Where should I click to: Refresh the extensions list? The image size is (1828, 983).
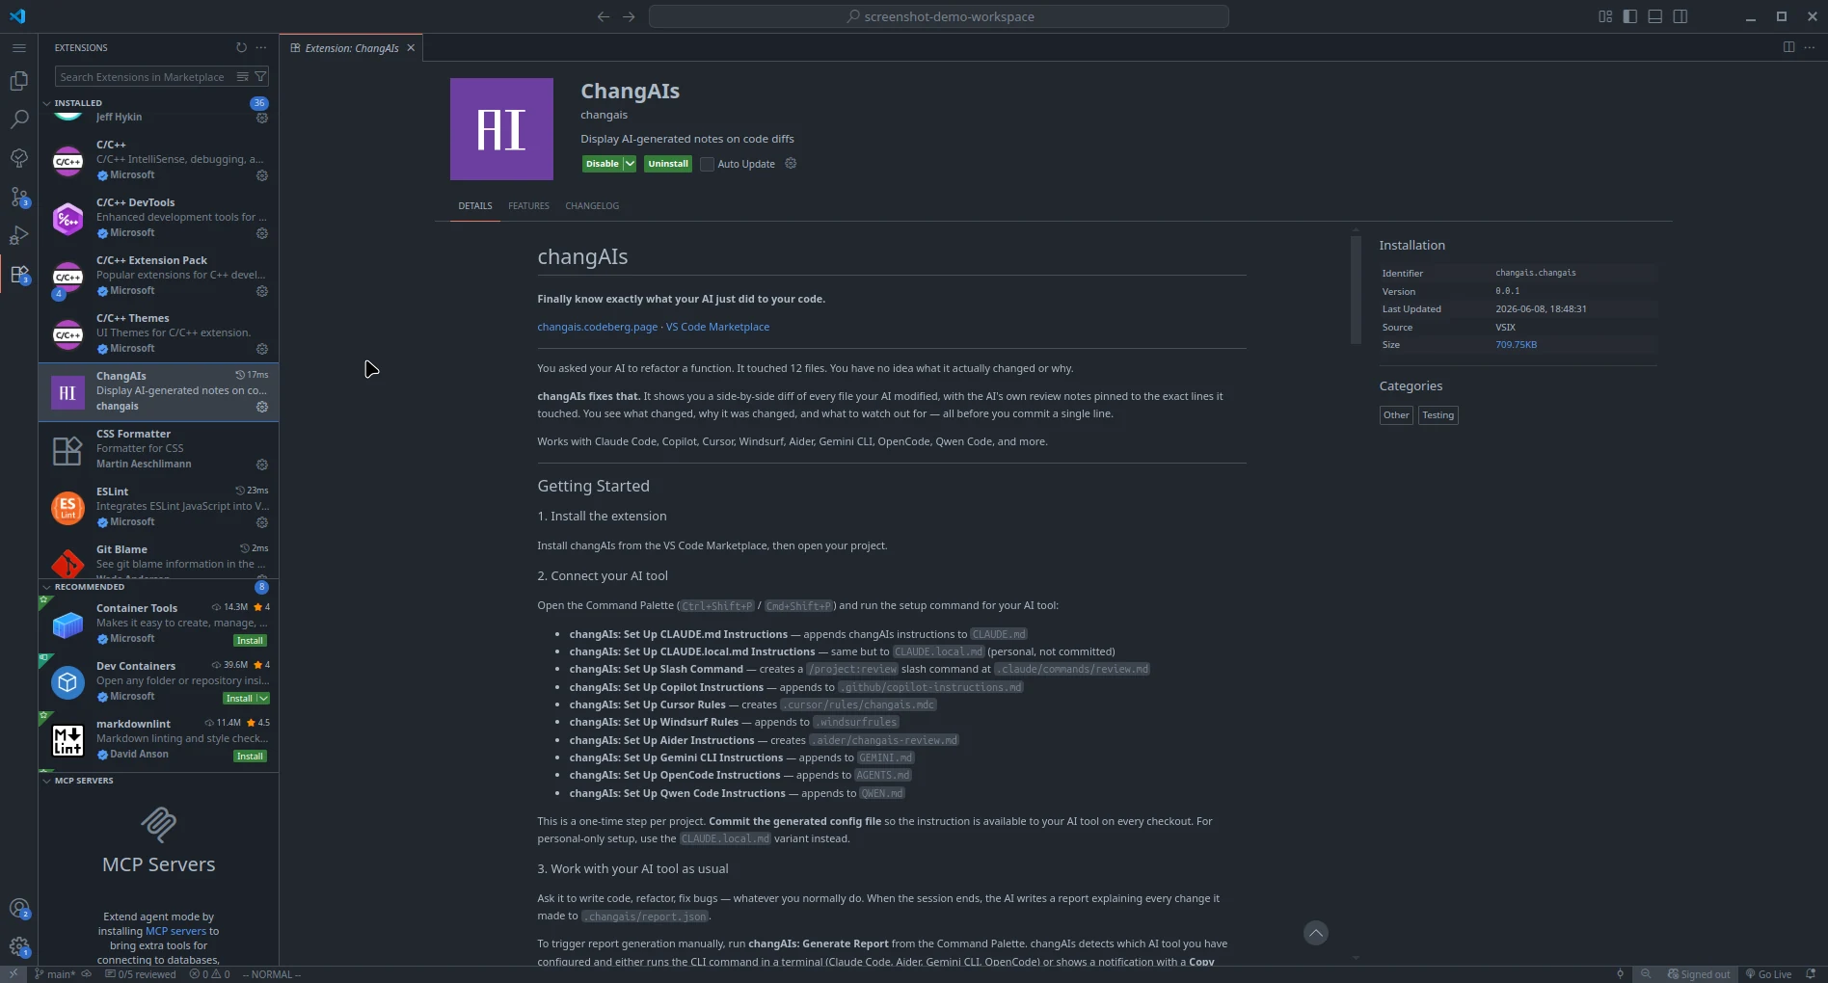point(241,47)
